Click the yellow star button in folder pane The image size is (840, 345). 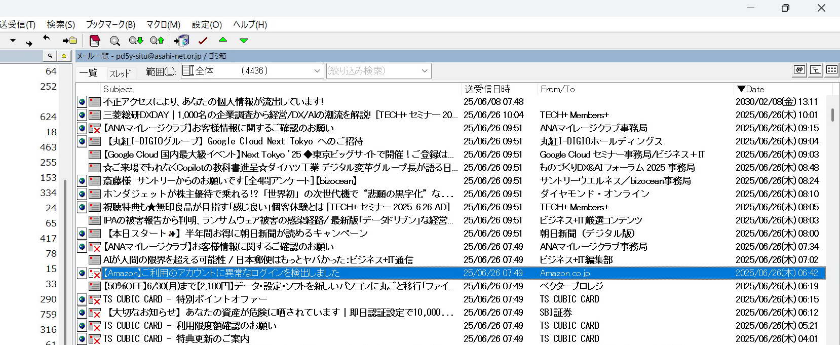tap(64, 56)
